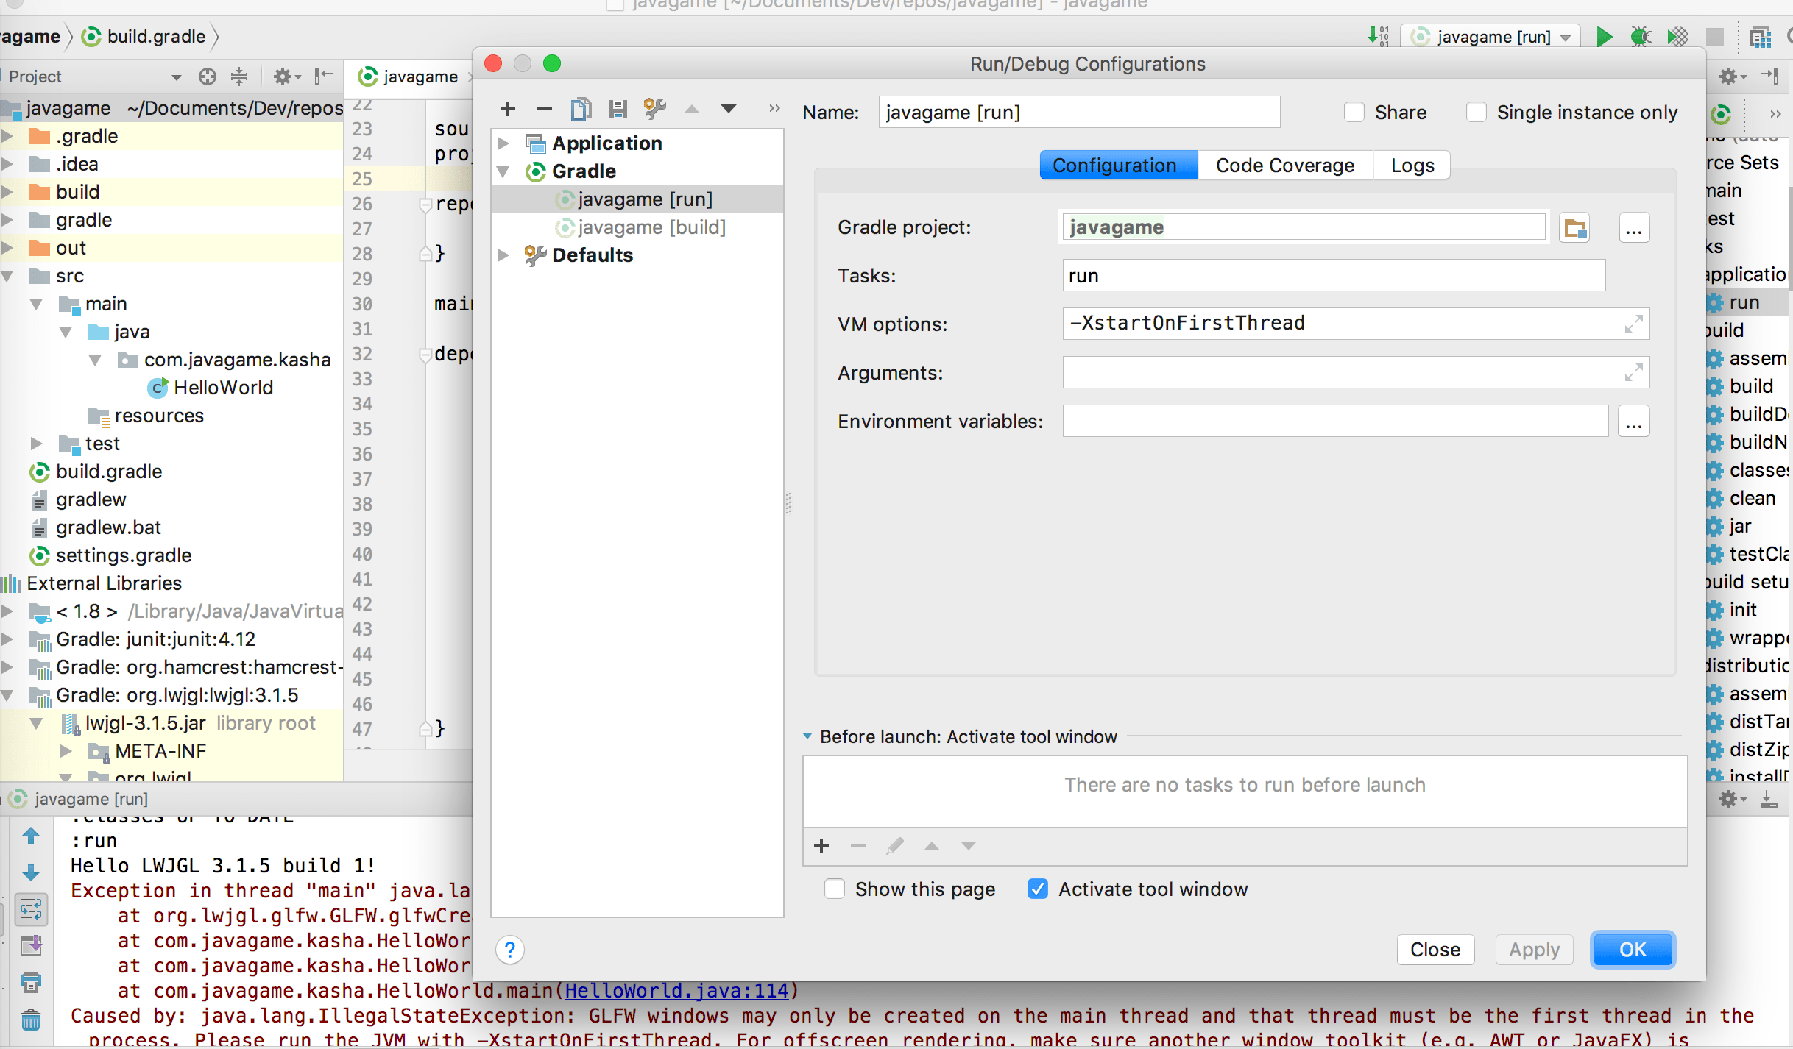Open HelloWorld.java:114 link in console
The height and width of the screenshot is (1049, 1793).
[x=676, y=991]
